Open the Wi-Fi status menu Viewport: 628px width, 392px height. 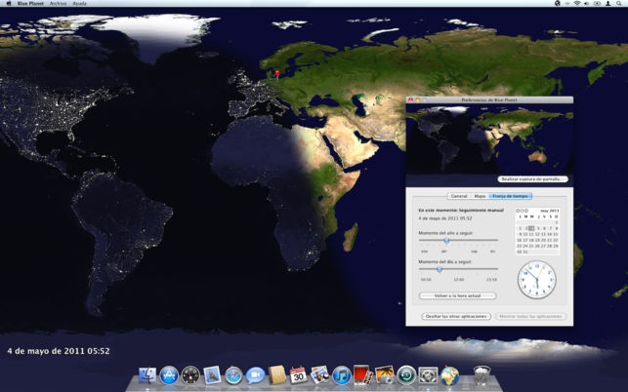click(x=576, y=4)
